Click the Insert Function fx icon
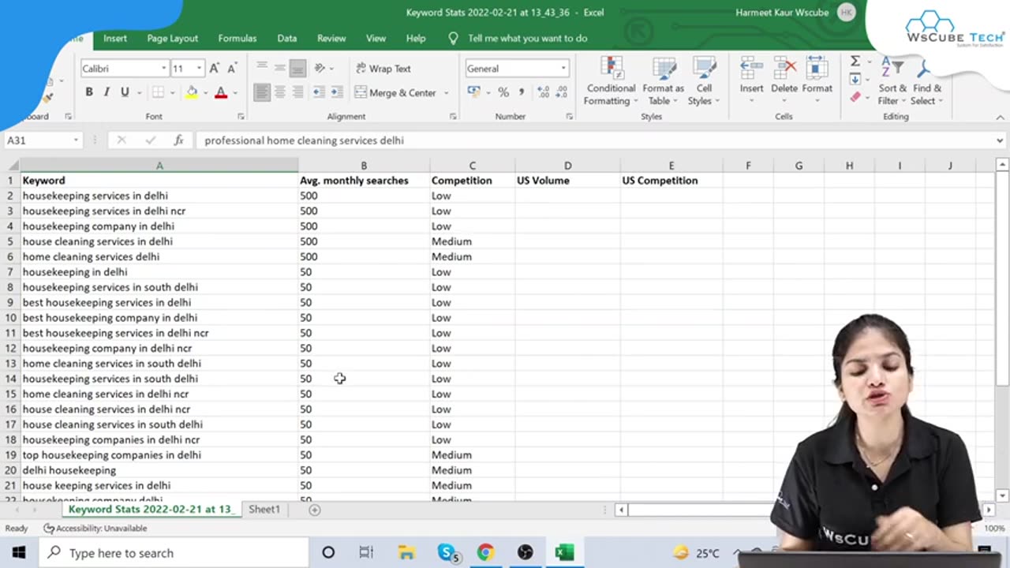 click(x=179, y=140)
